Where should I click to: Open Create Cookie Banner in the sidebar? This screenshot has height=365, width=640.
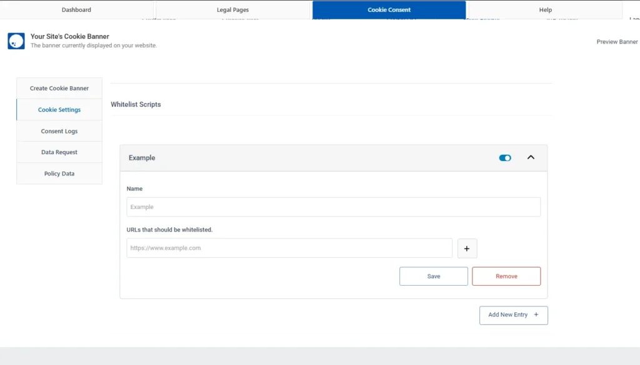pos(59,88)
